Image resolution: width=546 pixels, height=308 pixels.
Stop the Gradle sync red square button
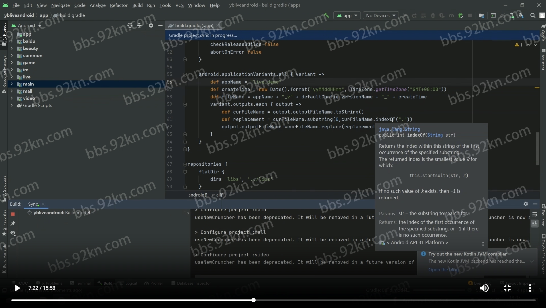pos(13,214)
